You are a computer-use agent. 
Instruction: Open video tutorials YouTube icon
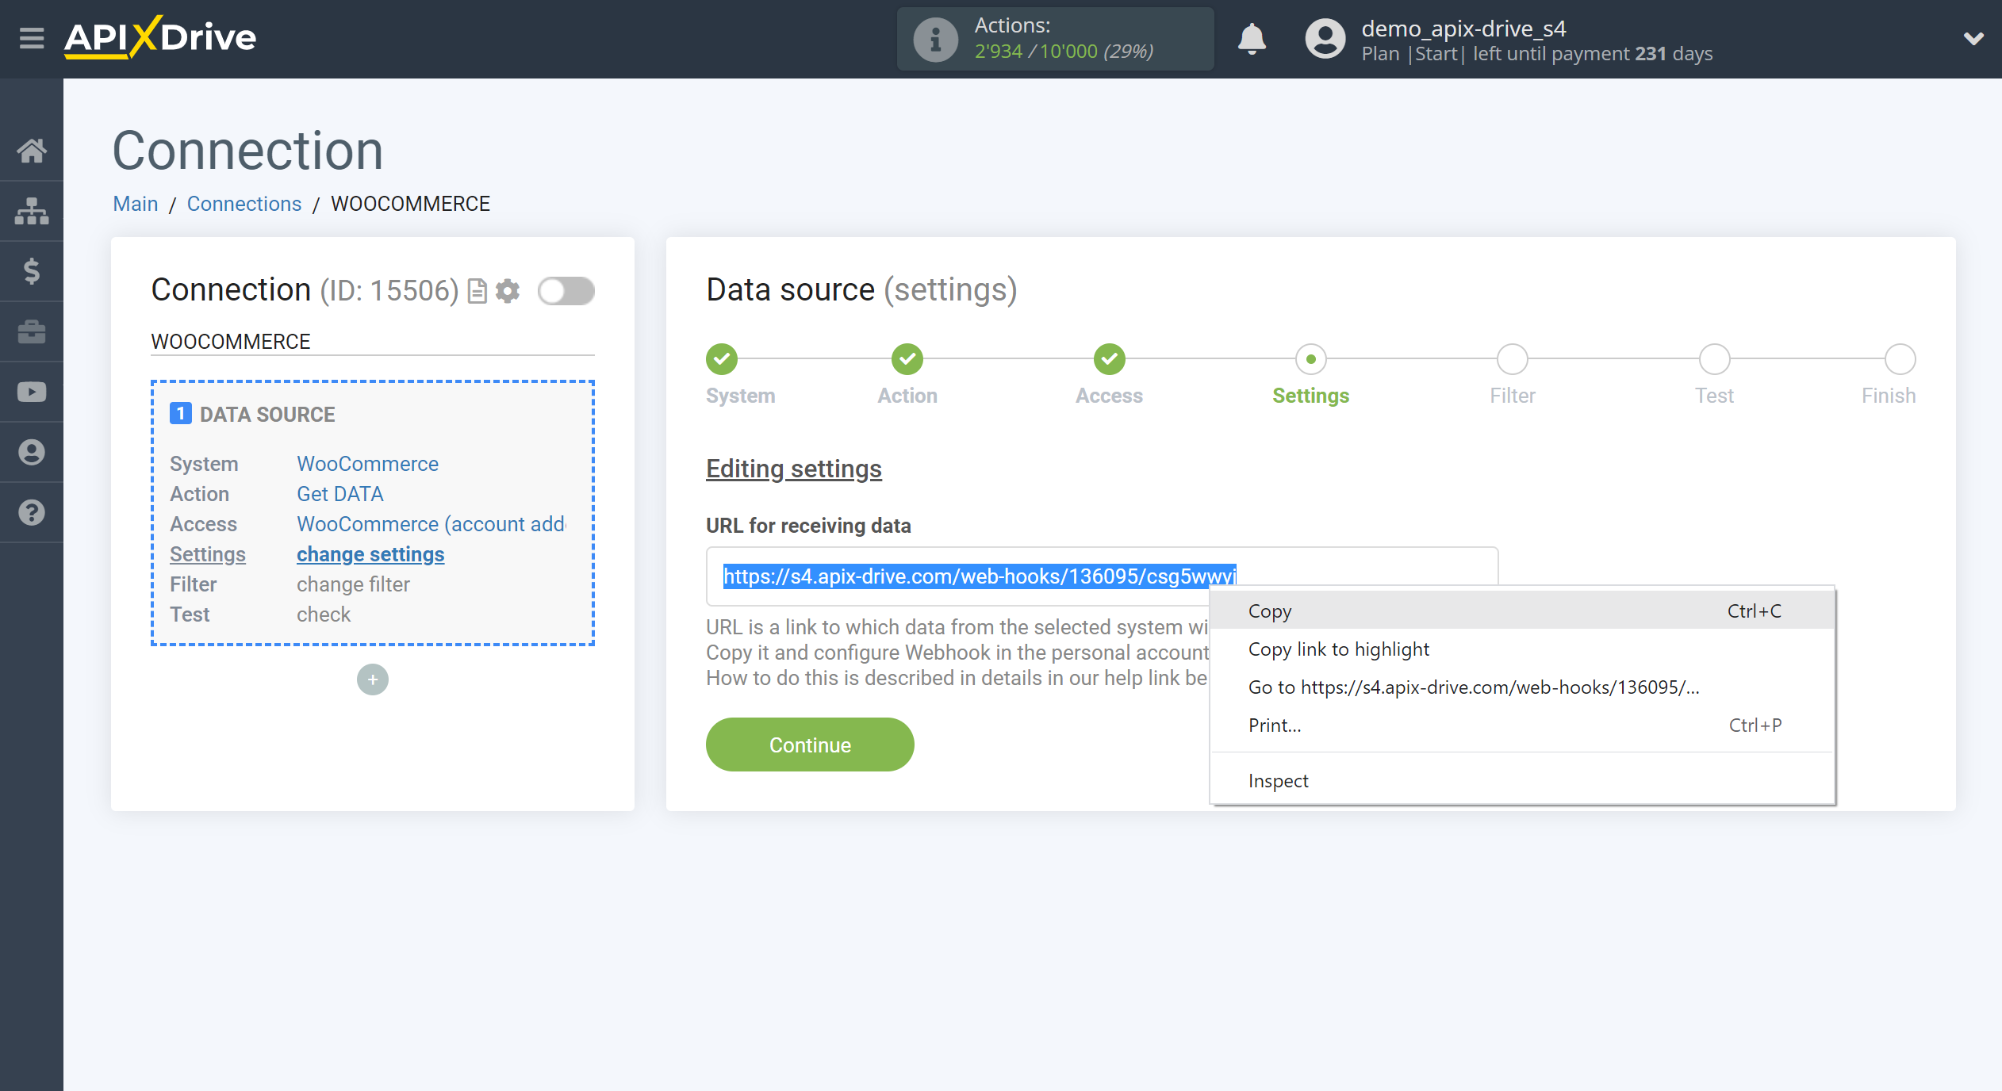[32, 392]
